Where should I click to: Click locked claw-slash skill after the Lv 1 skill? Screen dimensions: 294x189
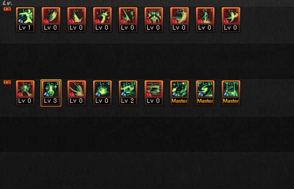(51, 20)
